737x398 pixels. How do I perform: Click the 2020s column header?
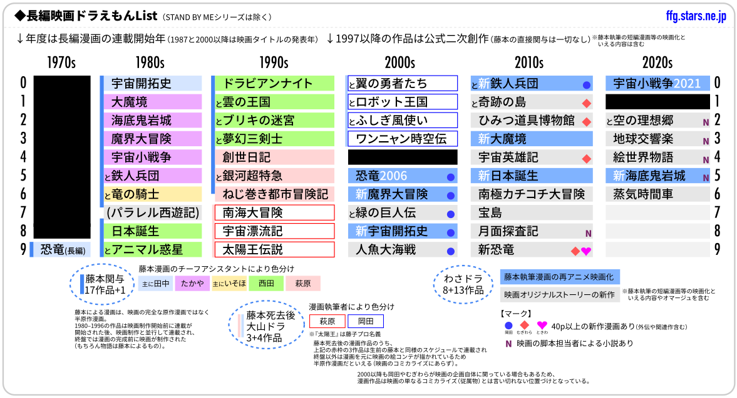pyautogui.click(x=657, y=62)
